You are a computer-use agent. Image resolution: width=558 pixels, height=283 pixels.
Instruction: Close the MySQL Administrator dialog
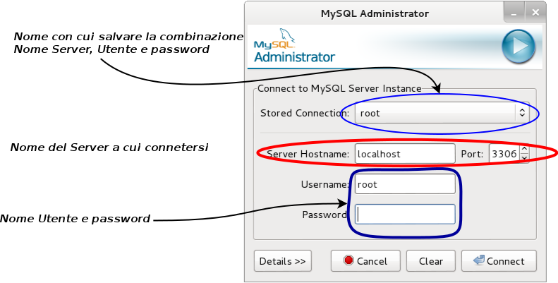click(535, 13)
